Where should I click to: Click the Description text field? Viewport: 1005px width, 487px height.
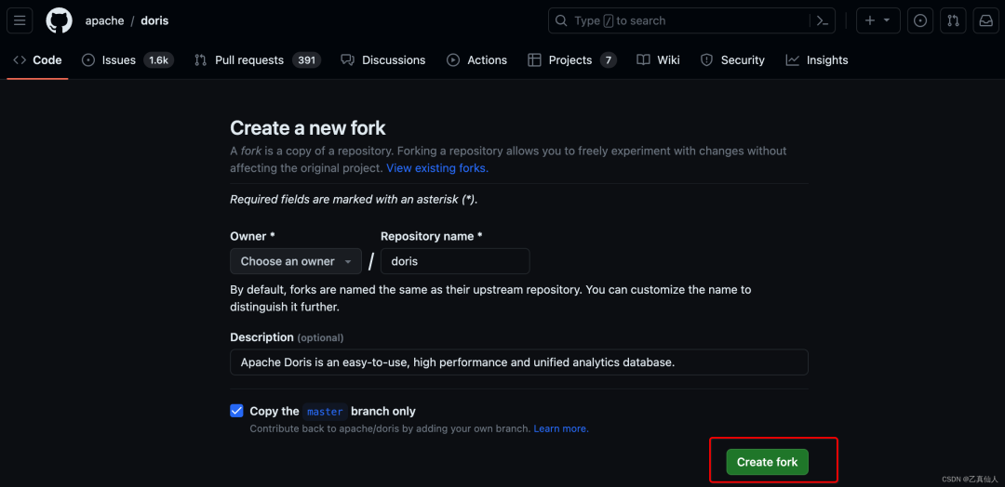(x=518, y=362)
